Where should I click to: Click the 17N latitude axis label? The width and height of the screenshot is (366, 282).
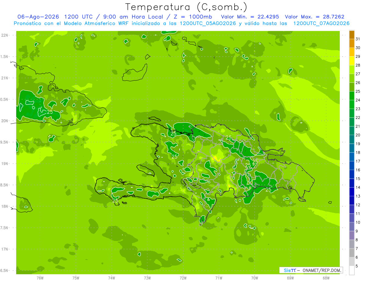coord(5,249)
